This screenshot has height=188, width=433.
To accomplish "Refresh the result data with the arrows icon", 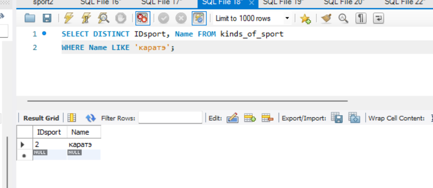I will pyautogui.click(x=91, y=118).
